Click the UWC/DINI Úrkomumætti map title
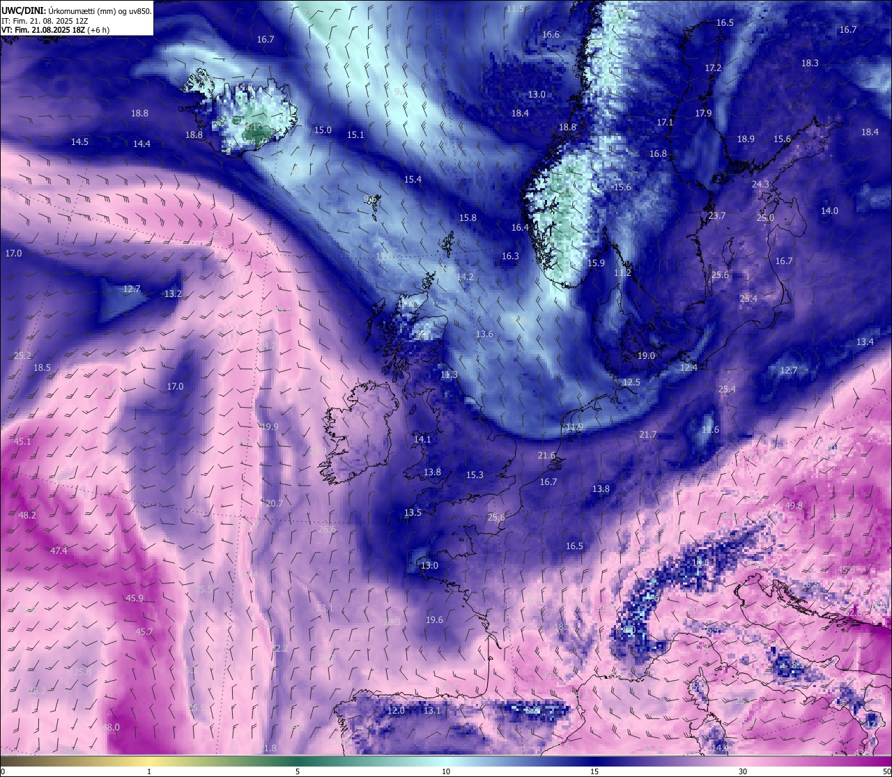This screenshot has width=892, height=777. pos(77,10)
